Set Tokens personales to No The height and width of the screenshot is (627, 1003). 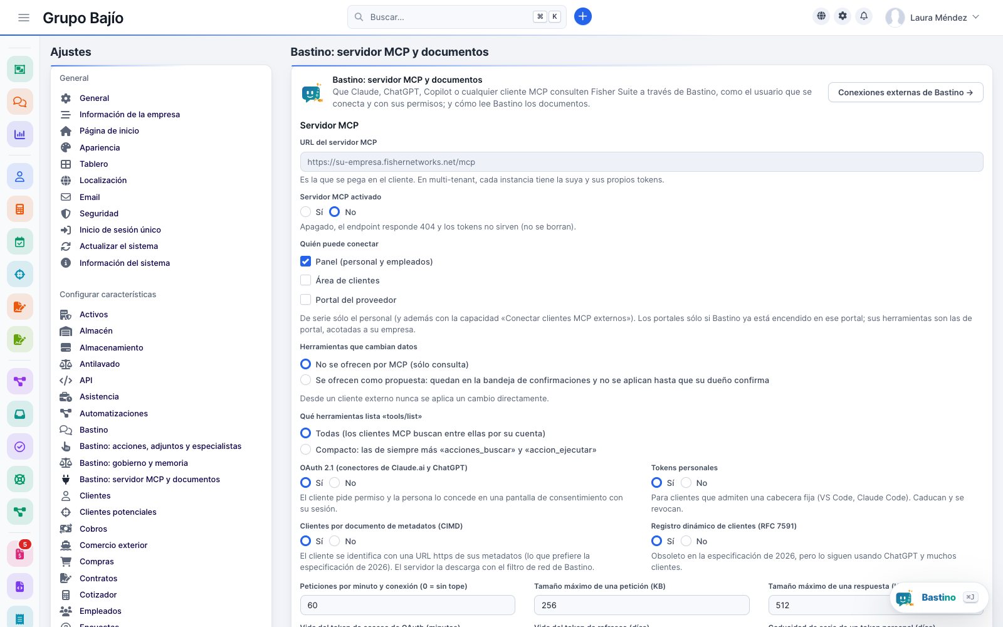686,483
